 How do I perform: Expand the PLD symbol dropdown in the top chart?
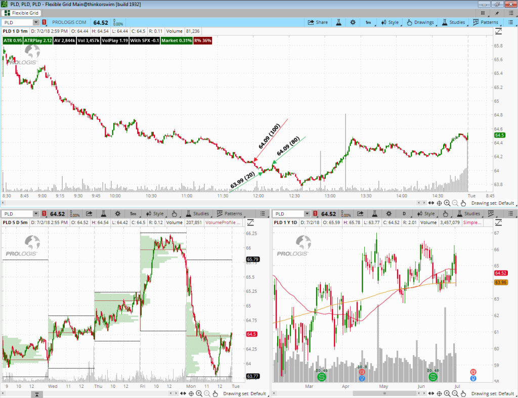[35, 22]
